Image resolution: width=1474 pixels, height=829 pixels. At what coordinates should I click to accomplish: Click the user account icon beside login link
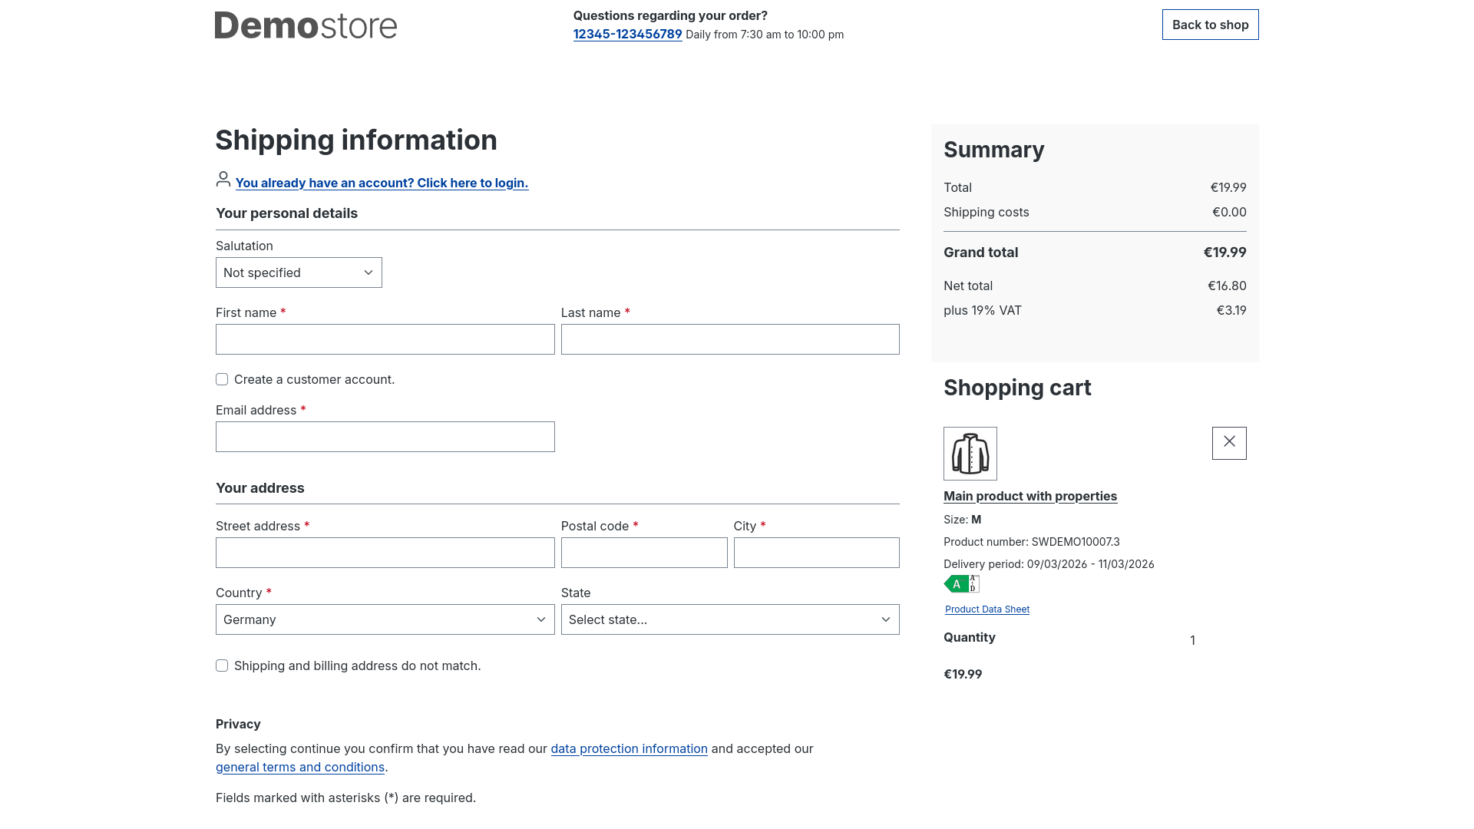[223, 180]
